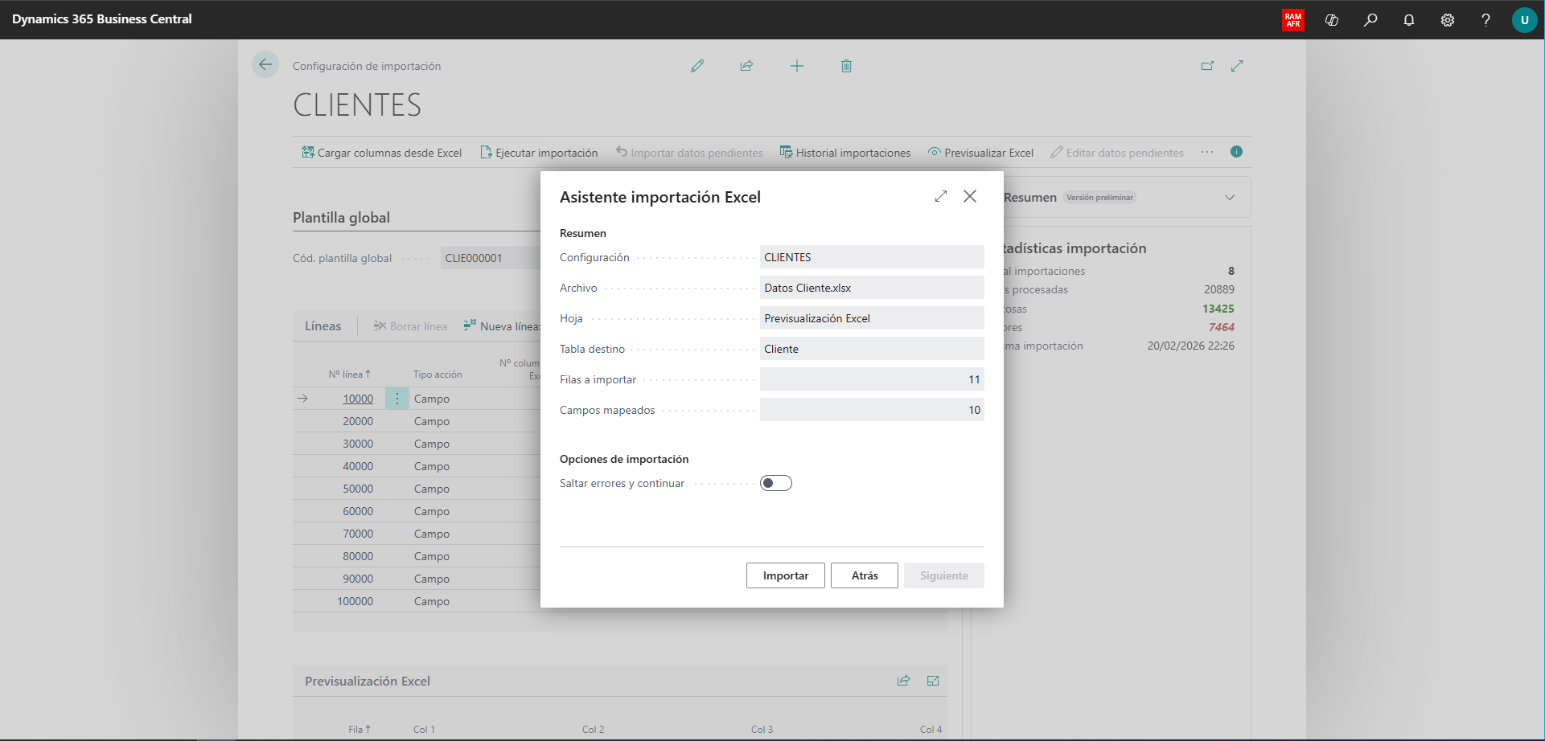Click the Atrás button

(x=864, y=575)
